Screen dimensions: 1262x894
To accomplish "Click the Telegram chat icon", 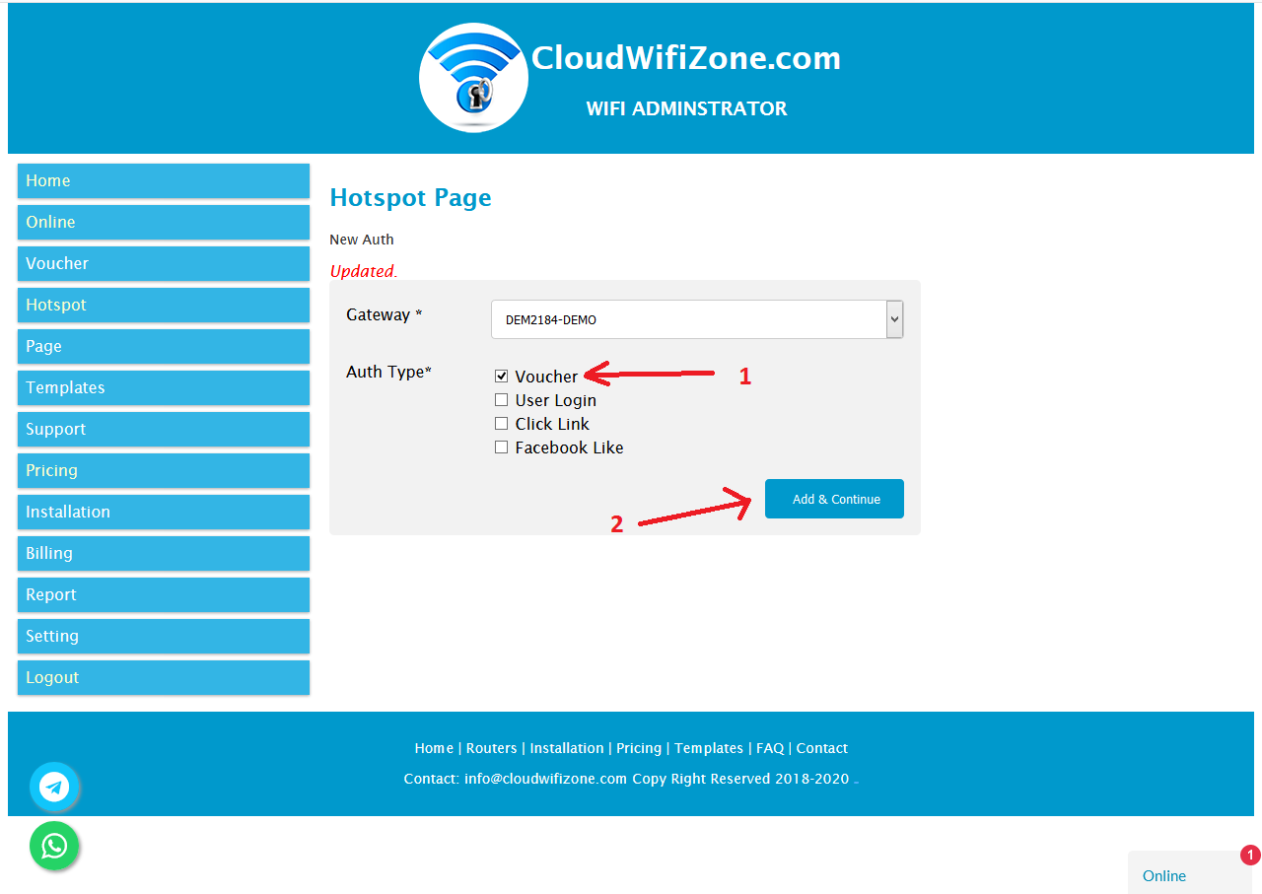I will tap(53, 787).
